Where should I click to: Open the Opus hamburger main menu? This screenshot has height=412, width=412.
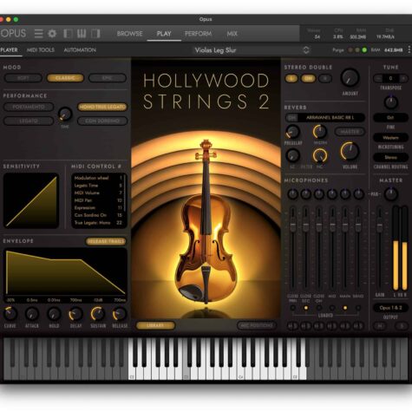tap(38, 34)
